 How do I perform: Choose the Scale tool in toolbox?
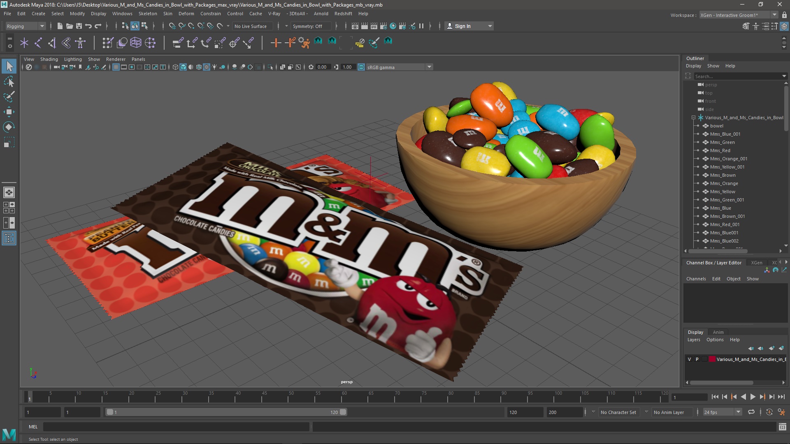(9, 142)
